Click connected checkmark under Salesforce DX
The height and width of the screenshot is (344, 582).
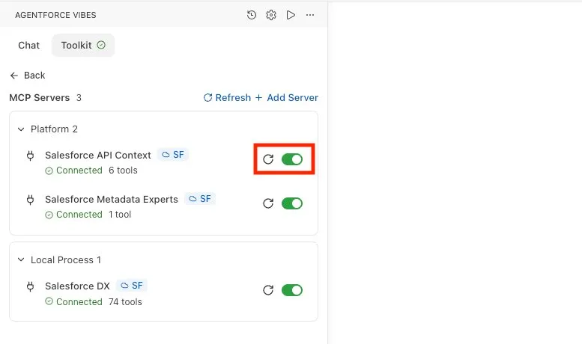click(x=49, y=301)
